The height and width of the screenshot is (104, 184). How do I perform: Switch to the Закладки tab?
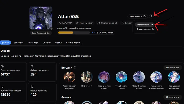click(x=19, y=43)
